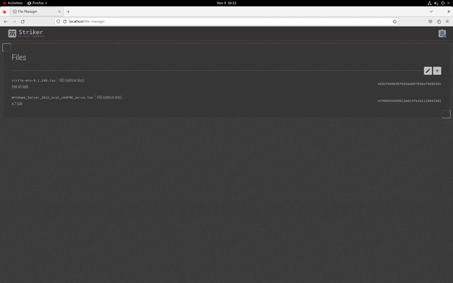Click the pencil edit files icon
The image size is (453, 283).
pyautogui.click(x=428, y=71)
